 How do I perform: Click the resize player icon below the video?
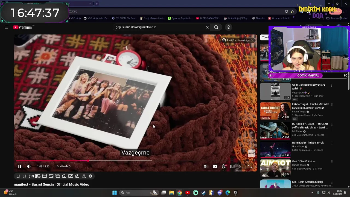(51, 176)
